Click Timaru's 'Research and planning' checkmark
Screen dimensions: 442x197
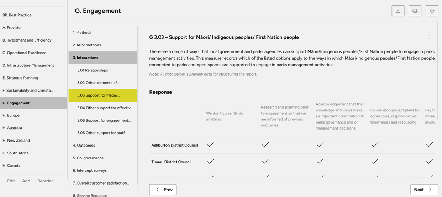point(265,162)
